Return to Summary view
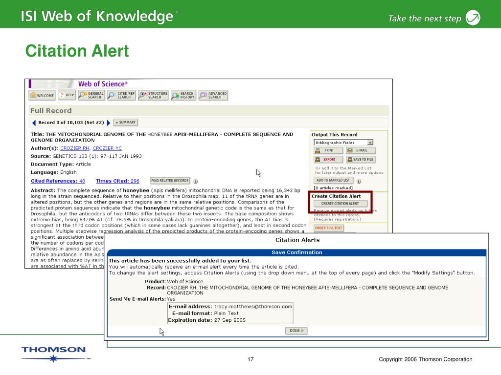This screenshot has height=375, width=501. click(126, 123)
